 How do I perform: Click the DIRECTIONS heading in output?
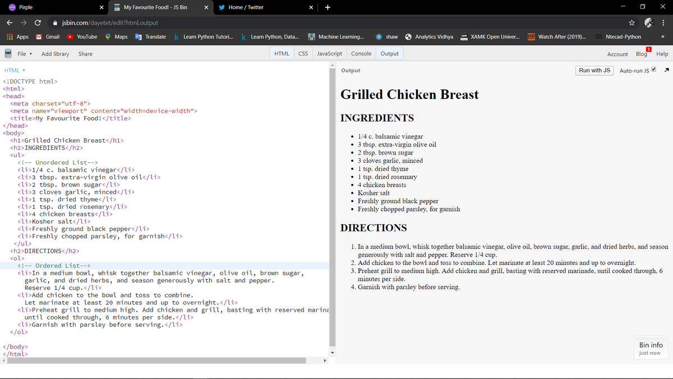374,227
